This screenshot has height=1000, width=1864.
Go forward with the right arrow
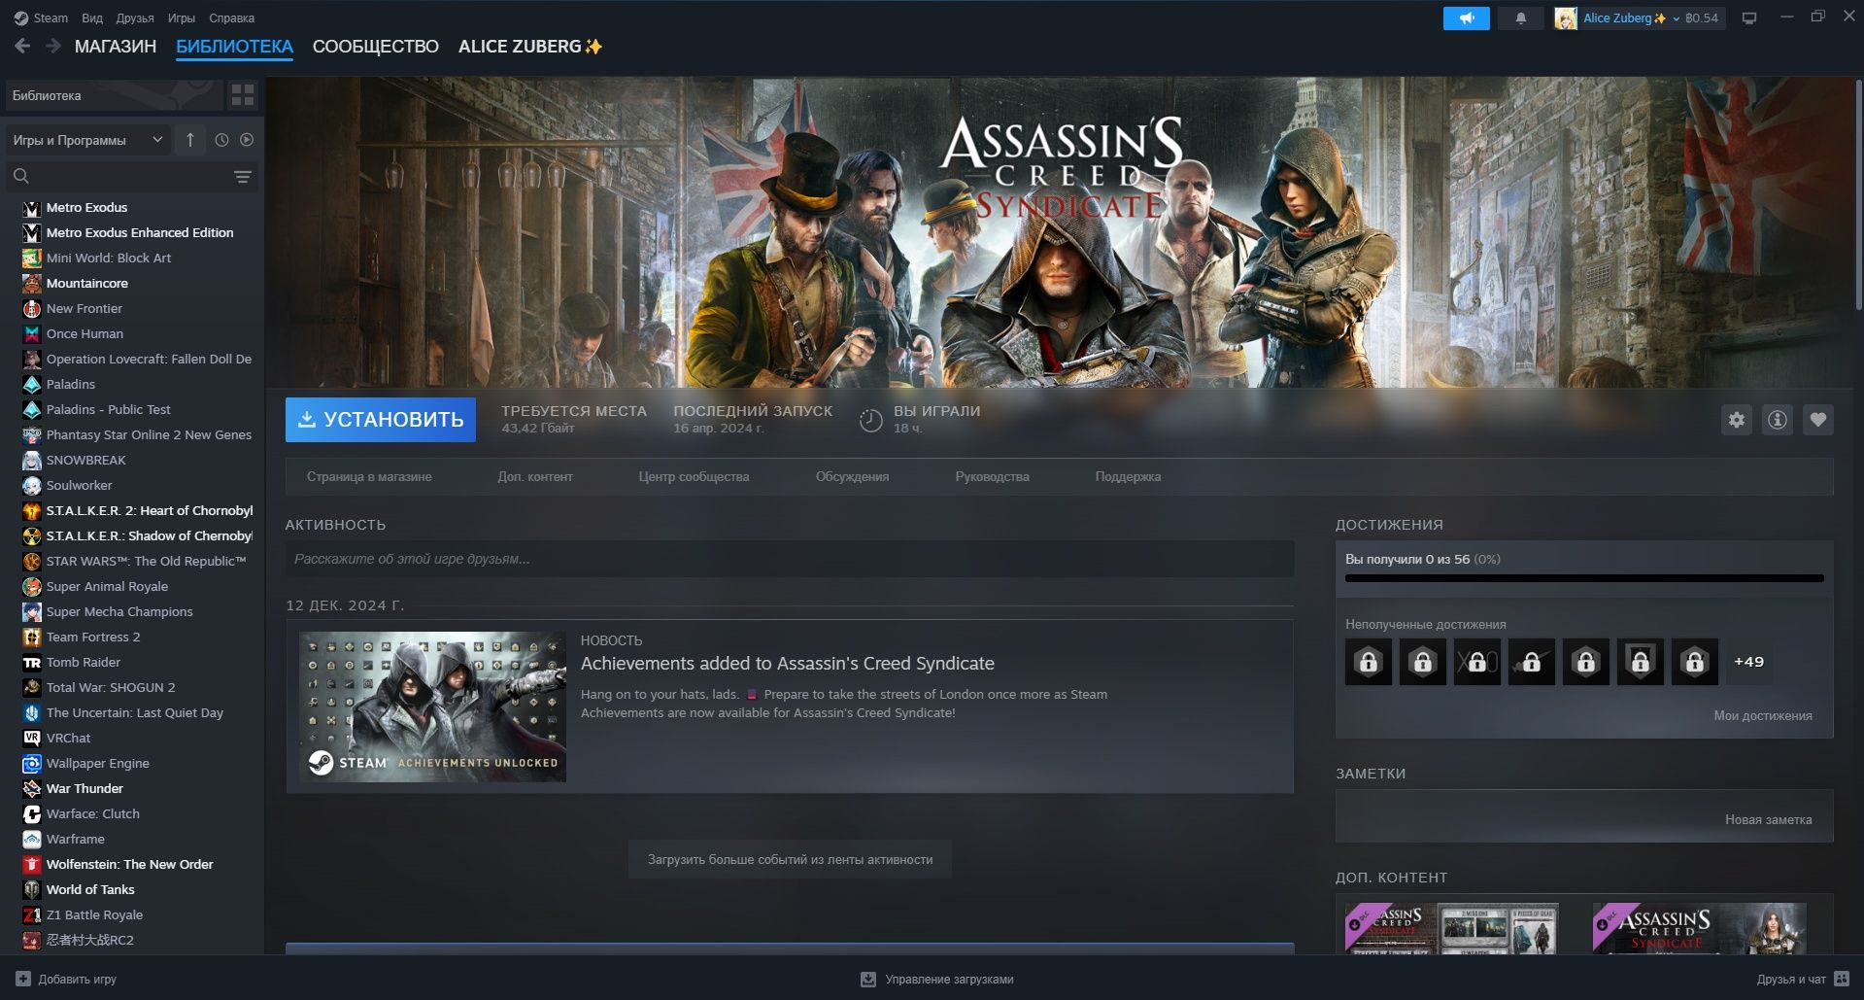tap(53, 46)
